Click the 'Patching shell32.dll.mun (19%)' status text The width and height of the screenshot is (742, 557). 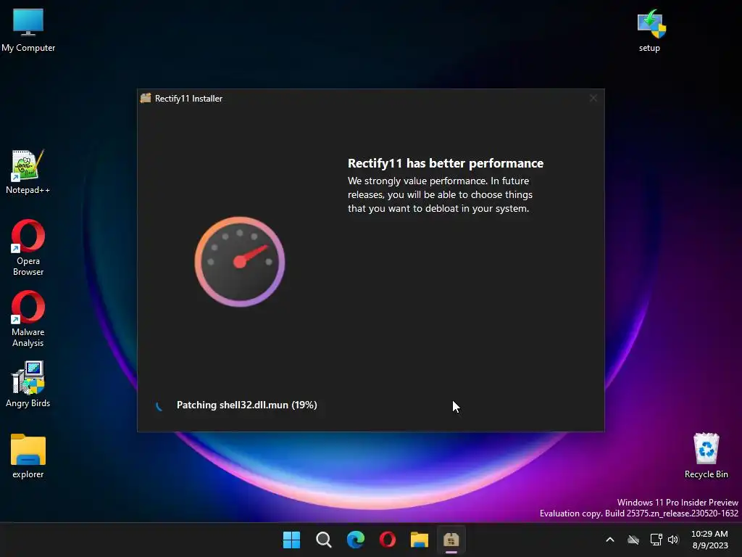click(x=246, y=405)
